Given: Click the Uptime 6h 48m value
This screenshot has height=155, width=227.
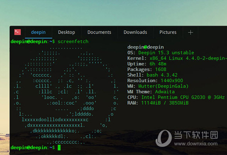Looking at the screenshot, I should pyautogui.click(x=158, y=64).
